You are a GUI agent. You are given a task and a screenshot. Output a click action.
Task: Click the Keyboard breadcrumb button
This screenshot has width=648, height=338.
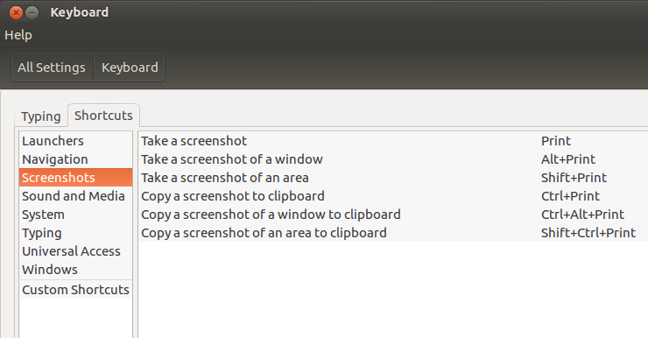(130, 67)
